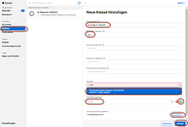
Task: Clear the Lehrkräfte field with x icon
Action: pos(172,102)
